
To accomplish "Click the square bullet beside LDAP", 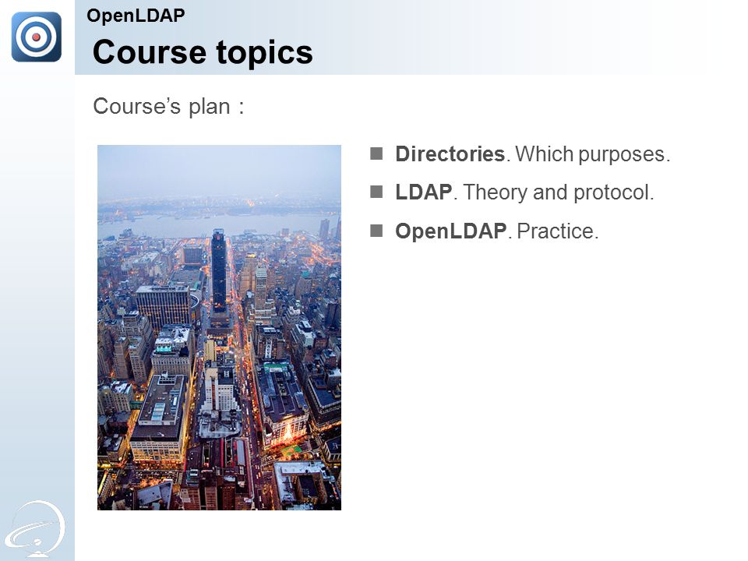I will (x=376, y=192).
